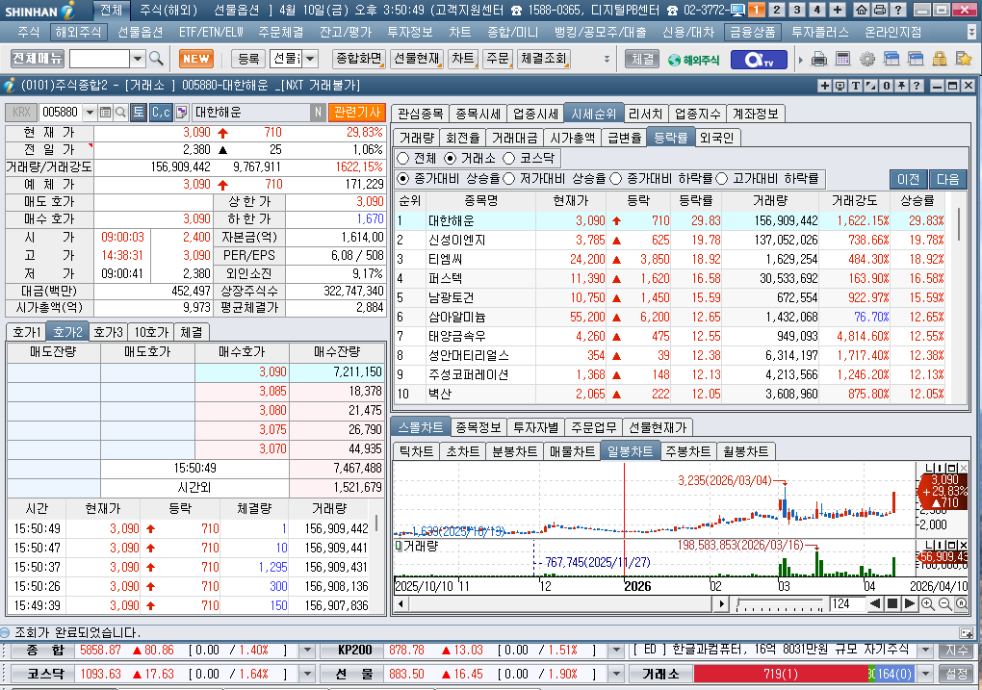Open the menu search box dropdown arrow
The height and width of the screenshot is (690, 982).
coord(138,59)
